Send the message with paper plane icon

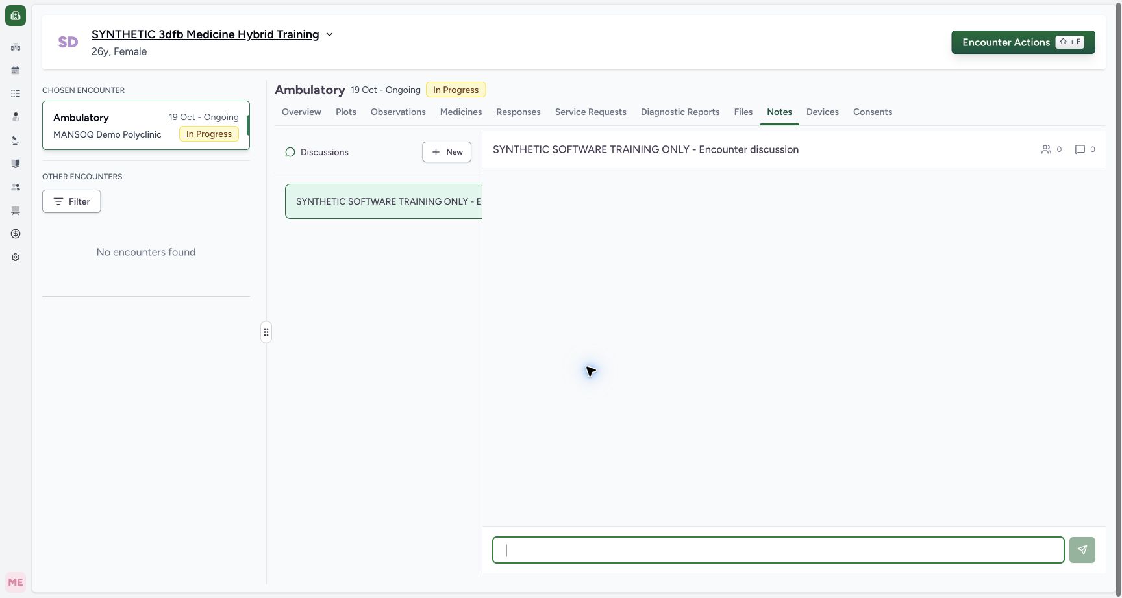point(1082,550)
